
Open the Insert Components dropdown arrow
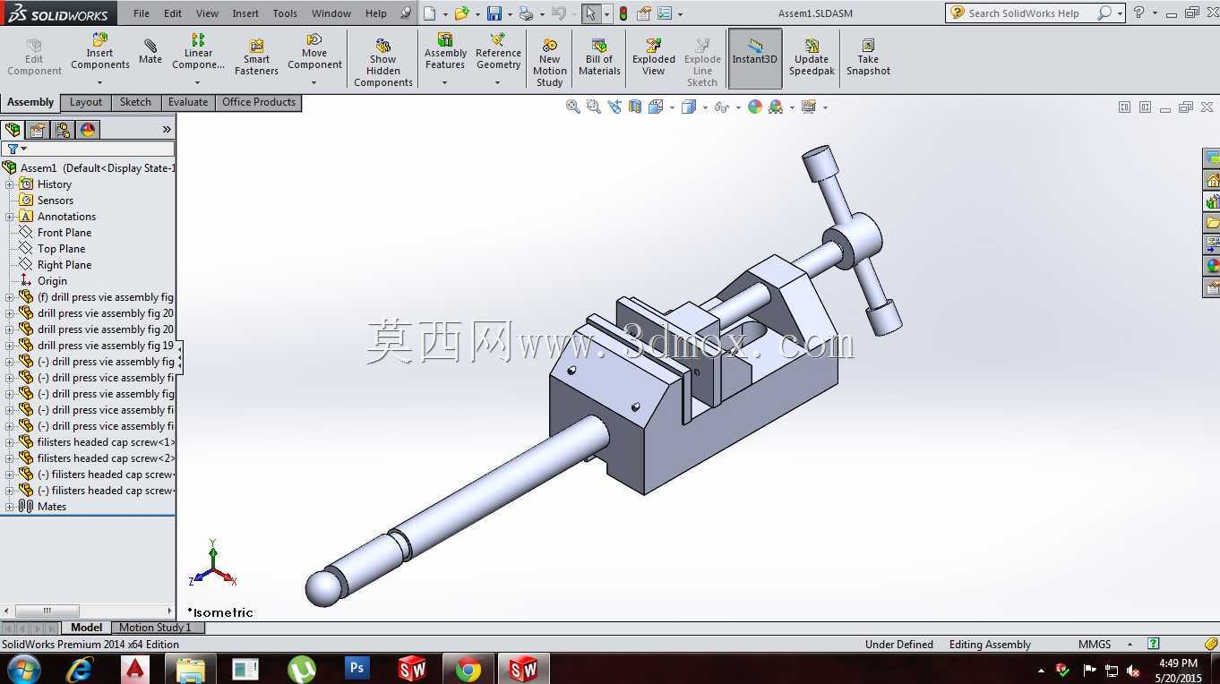99,82
